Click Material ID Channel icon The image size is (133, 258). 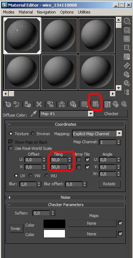point(85,104)
